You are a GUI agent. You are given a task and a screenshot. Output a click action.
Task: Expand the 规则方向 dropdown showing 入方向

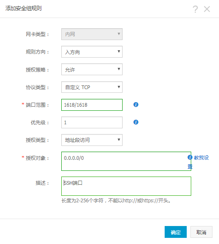(x=92, y=51)
